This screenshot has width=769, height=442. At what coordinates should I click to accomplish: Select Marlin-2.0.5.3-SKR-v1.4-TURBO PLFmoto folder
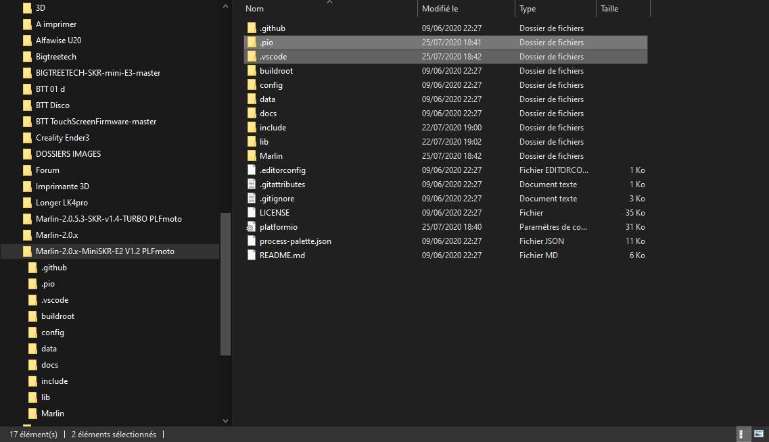[109, 218]
